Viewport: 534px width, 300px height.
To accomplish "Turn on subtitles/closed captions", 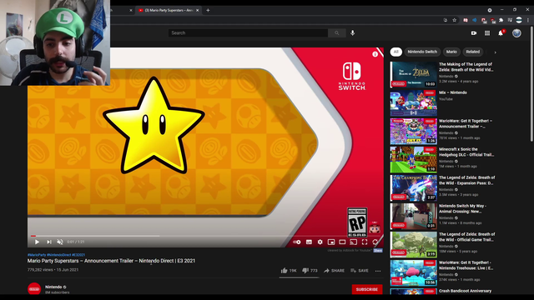I will [x=309, y=242].
